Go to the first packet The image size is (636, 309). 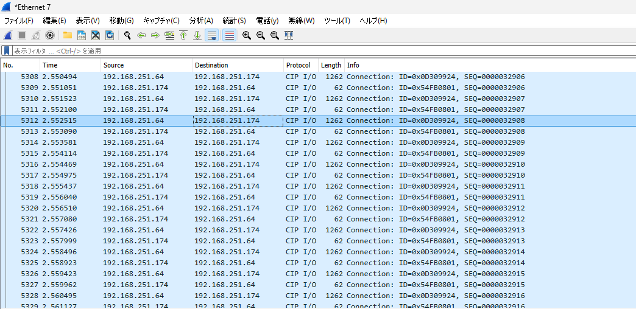pyautogui.click(x=183, y=35)
